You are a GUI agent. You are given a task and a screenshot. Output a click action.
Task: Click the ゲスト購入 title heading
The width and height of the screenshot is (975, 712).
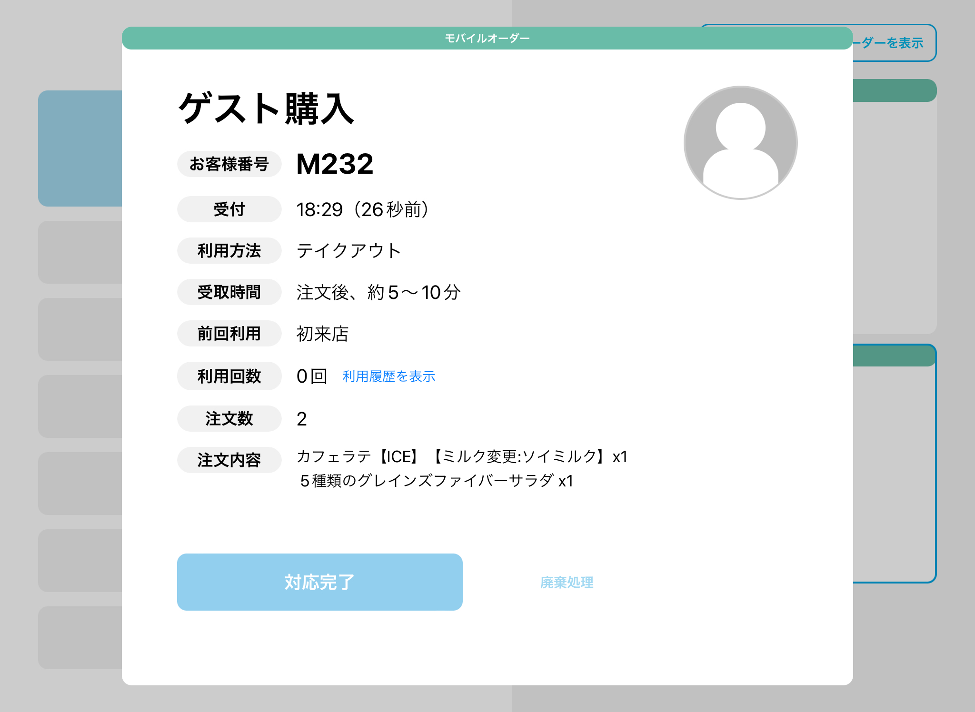pyautogui.click(x=266, y=109)
